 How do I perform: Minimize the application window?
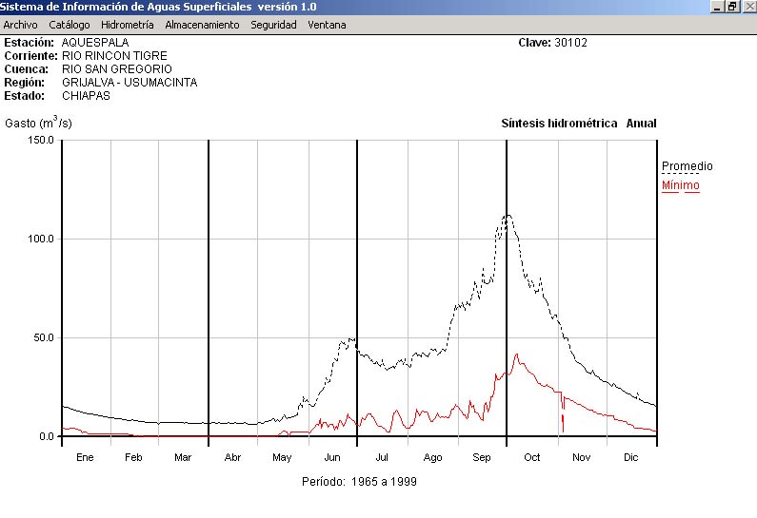[x=717, y=7]
